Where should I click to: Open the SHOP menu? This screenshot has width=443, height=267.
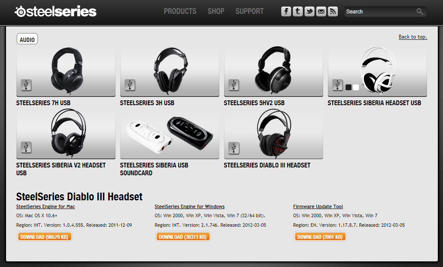tap(216, 11)
